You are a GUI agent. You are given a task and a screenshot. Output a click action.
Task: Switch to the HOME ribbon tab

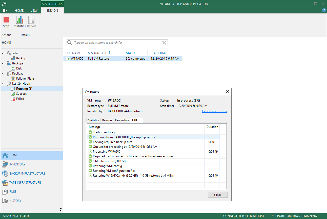(19, 11)
